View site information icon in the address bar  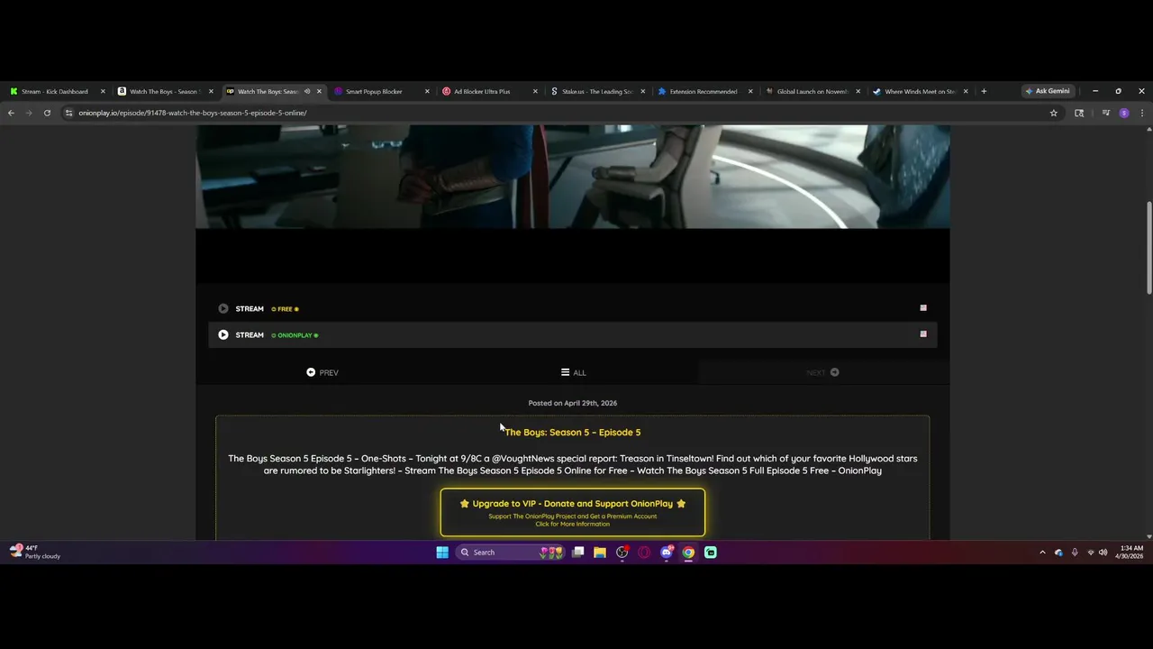(x=68, y=113)
